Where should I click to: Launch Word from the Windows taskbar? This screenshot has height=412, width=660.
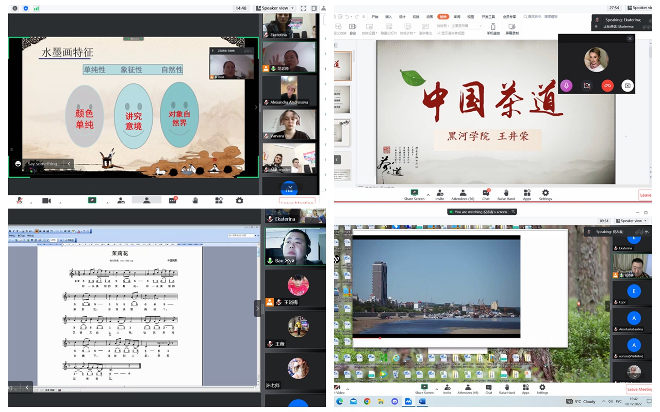[x=422, y=401]
